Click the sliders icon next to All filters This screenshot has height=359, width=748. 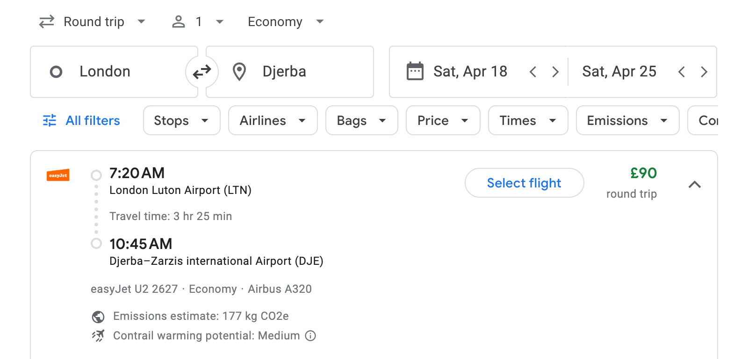[49, 120]
